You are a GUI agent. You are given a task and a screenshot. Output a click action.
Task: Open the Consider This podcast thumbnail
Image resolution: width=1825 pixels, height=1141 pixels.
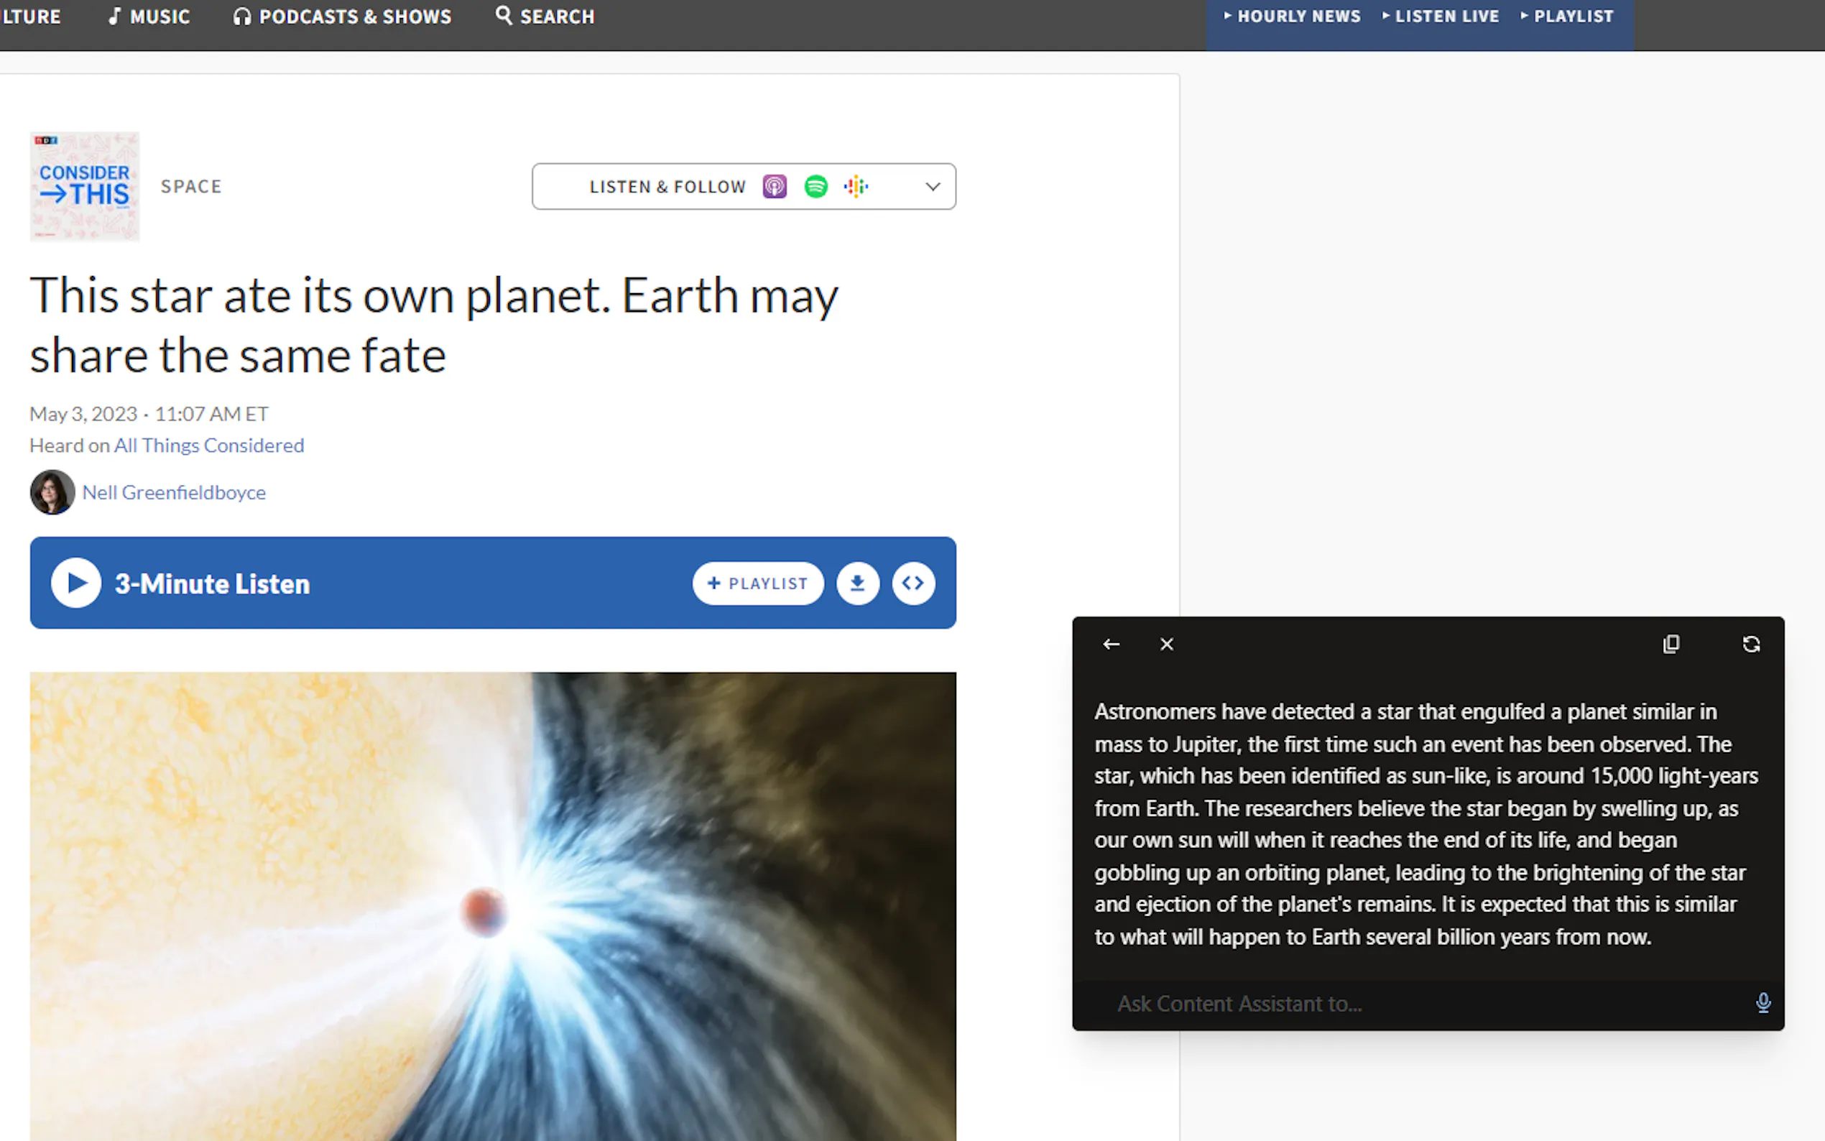85,186
